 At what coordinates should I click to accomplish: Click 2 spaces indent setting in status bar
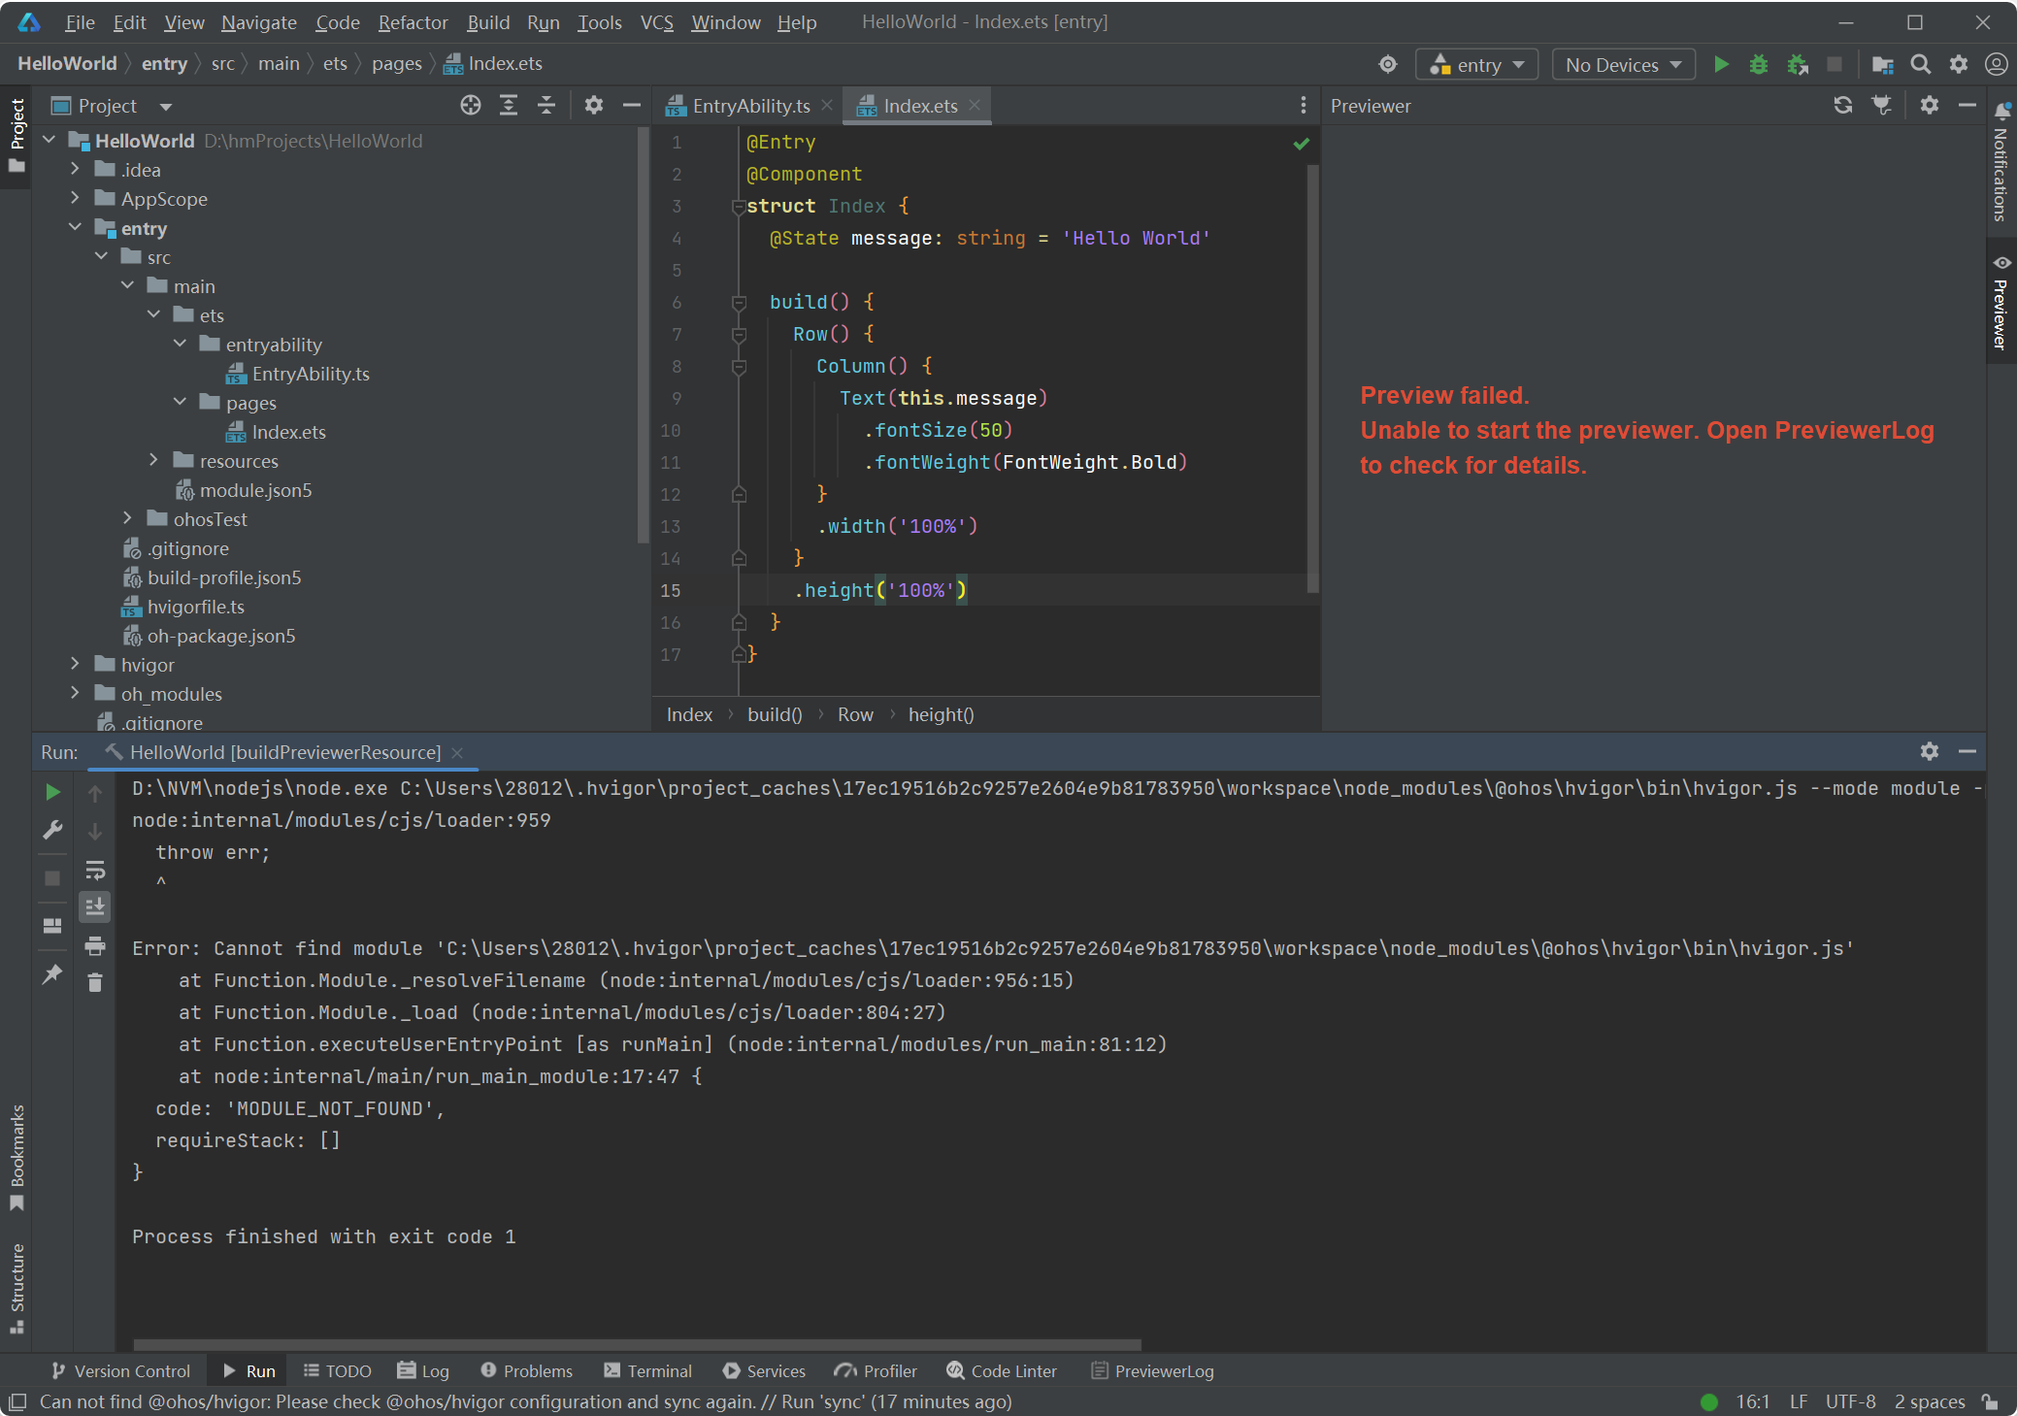[1930, 1402]
